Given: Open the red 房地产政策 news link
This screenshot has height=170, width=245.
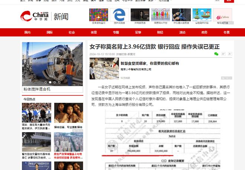Looking at the screenshot, I should coord(68,156).
